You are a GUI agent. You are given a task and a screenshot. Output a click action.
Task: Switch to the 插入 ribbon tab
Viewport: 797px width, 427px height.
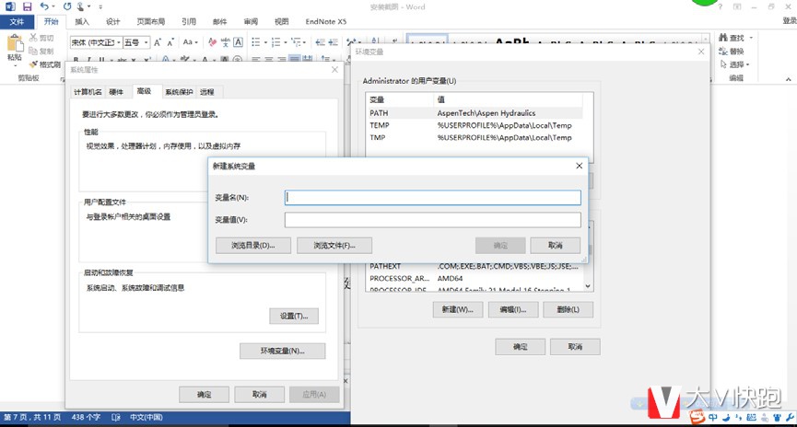[82, 21]
